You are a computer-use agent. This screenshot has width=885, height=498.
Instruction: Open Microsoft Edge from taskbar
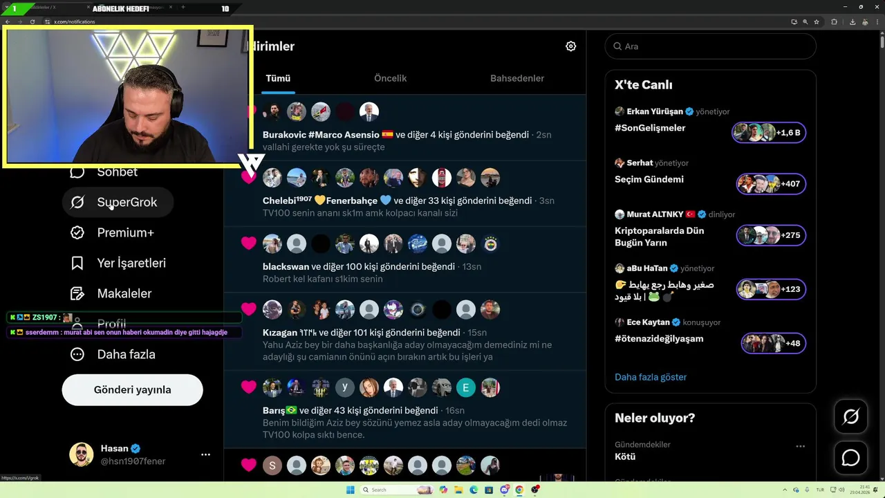474,490
